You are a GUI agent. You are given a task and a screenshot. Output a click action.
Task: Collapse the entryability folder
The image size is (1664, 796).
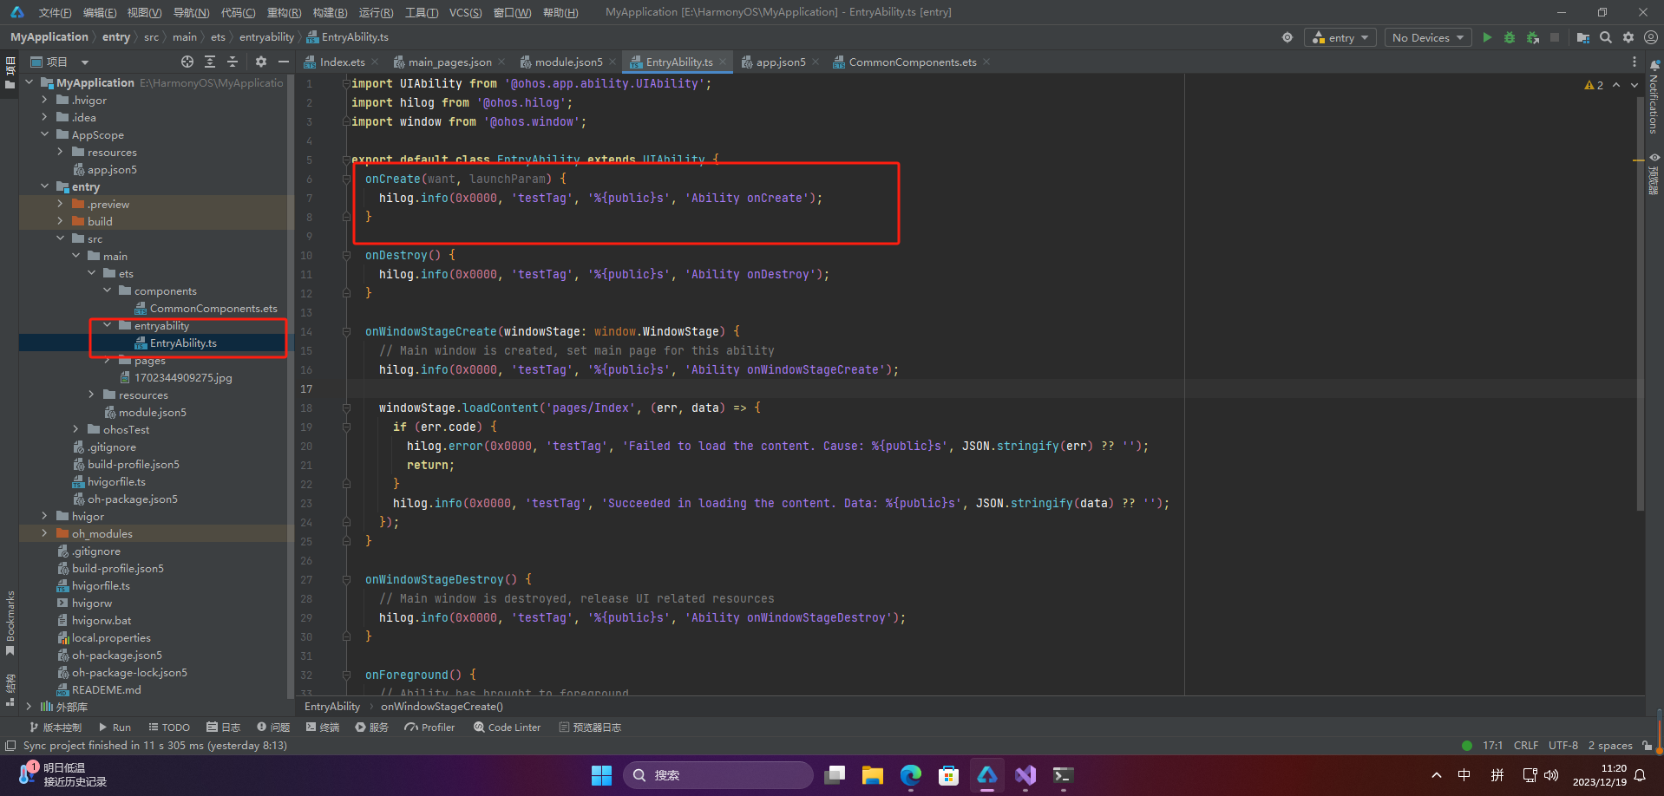tap(108, 325)
